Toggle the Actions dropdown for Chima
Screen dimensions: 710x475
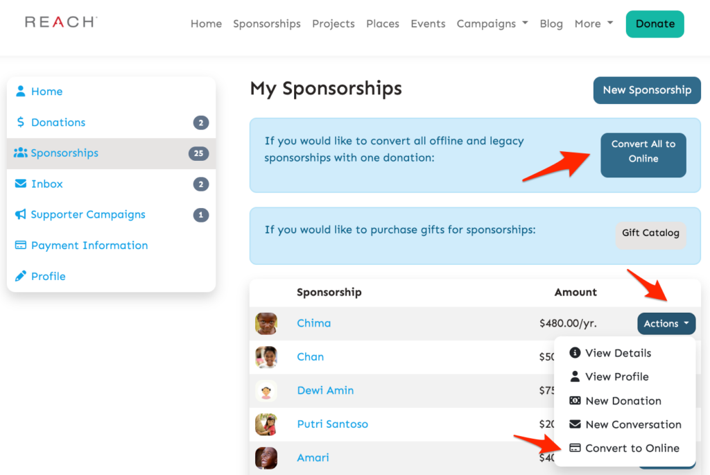pos(666,323)
